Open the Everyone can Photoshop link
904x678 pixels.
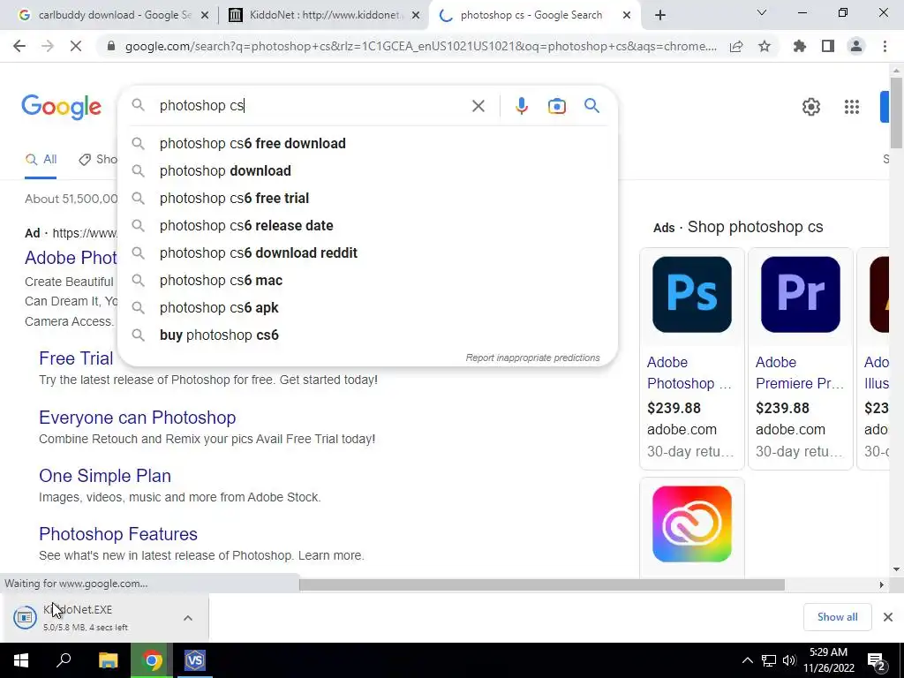click(x=137, y=418)
